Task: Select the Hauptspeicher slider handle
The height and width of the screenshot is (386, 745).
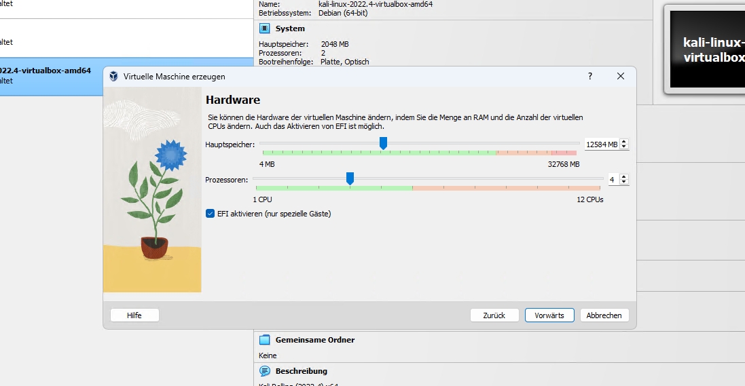Action: tap(383, 143)
